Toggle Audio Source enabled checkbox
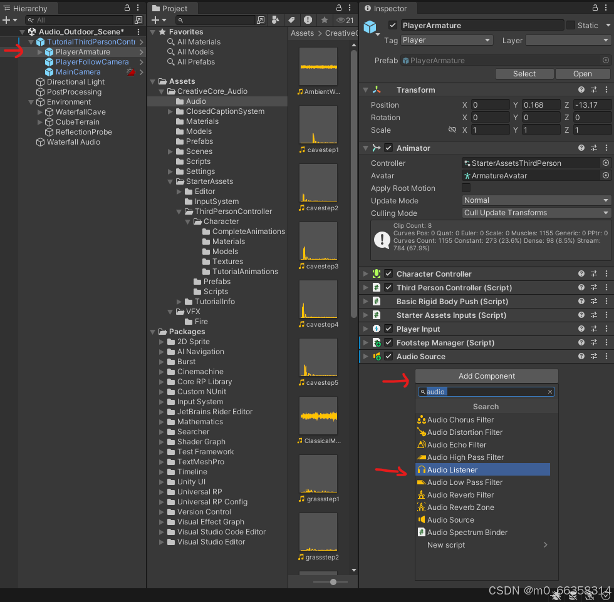 [x=388, y=356]
